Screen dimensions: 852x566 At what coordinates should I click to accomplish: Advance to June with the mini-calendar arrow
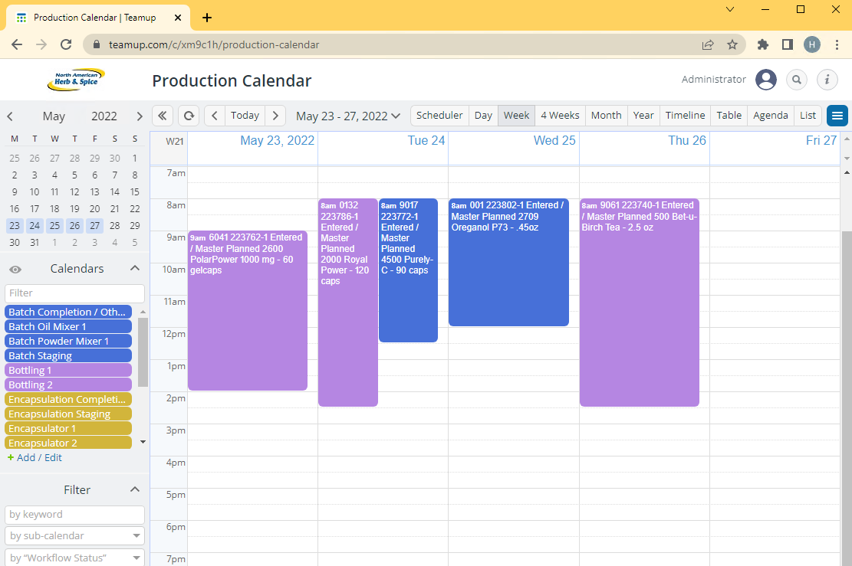(140, 116)
